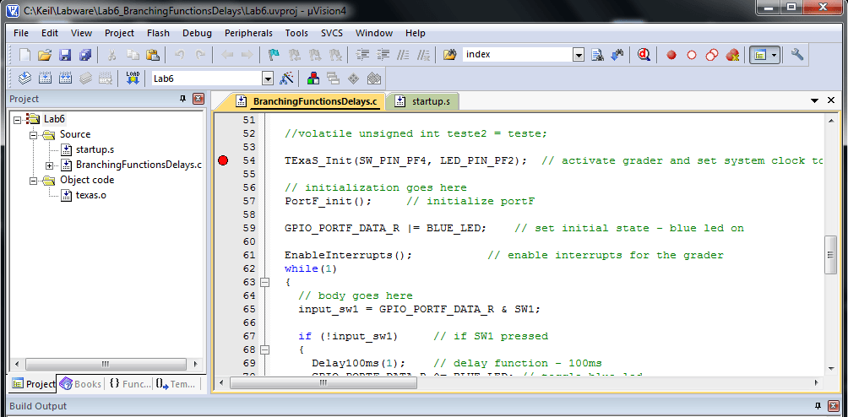Click the editor horizontal scrollbar thumb
The height and width of the screenshot is (417, 848).
pyautogui.click(x=323, y=382)
